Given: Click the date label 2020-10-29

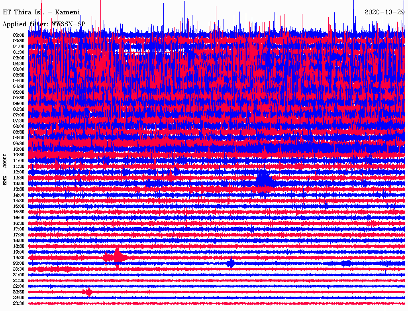Looking at the screenshot, I should pos(384,12).
